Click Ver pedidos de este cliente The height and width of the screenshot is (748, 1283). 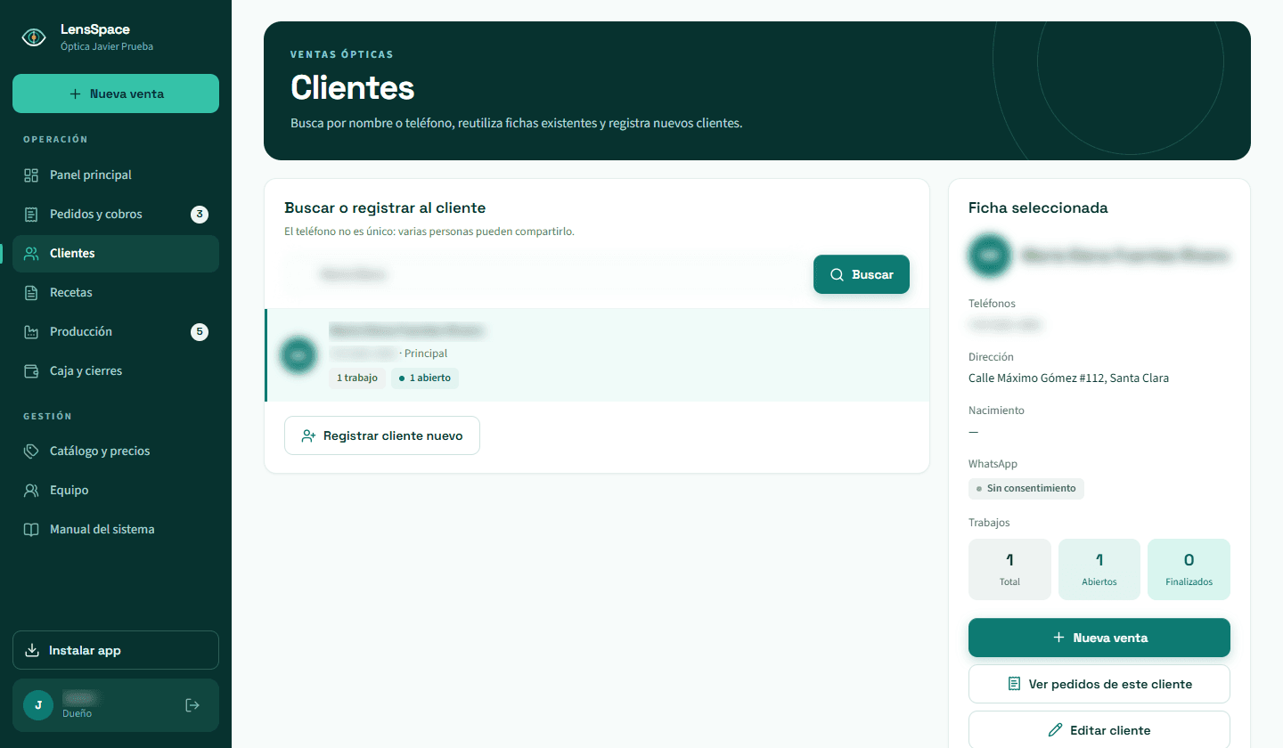coord(1099,684)
